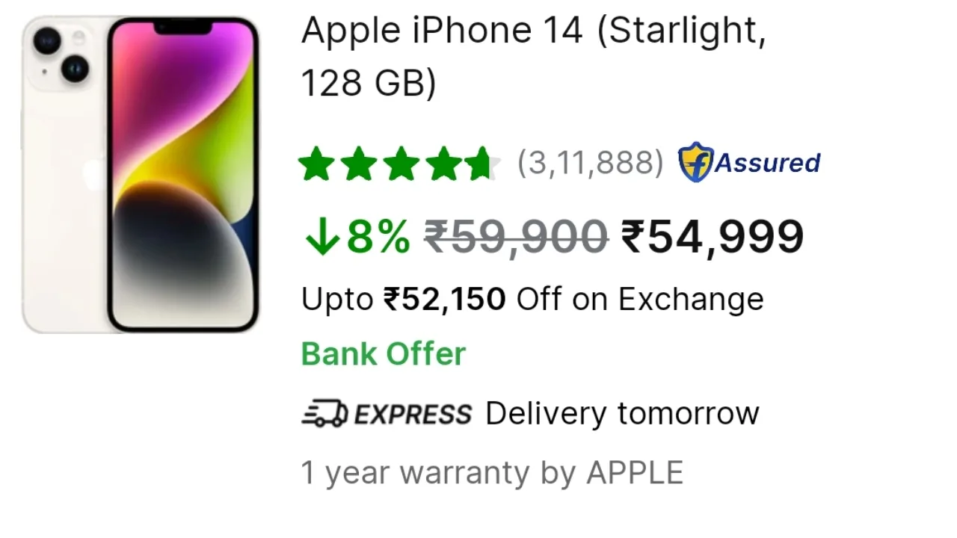
Task: Click the Assured label text
Action: point(767,162)
